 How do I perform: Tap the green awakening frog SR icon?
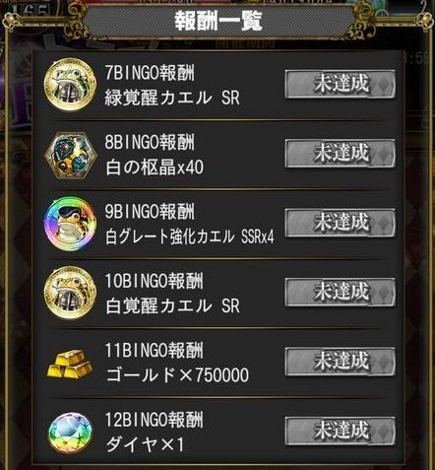coord(70,84)
